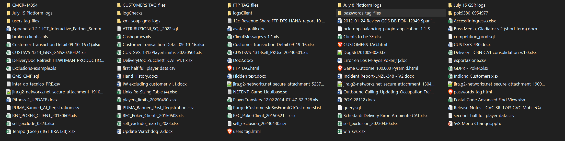Click the CMCR-14354 folder icon
565x141 pixels.
[x=8, y=5]
